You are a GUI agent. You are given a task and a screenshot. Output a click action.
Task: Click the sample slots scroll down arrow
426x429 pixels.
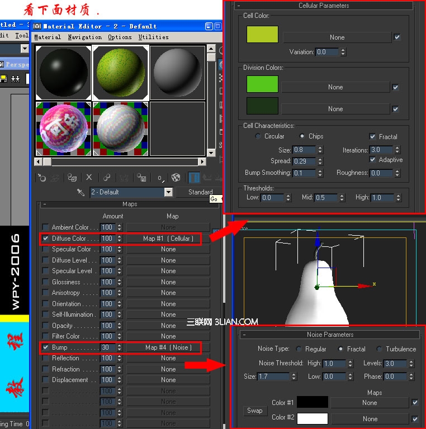(x=211, y=152)
